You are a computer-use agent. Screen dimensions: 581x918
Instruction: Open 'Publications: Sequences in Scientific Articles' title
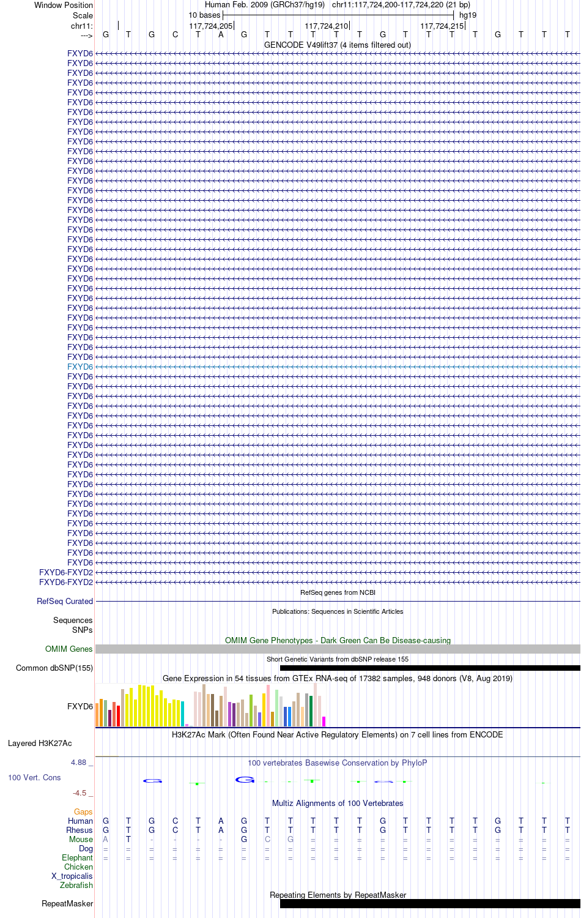pyautogui.click(x=338, y=611)
